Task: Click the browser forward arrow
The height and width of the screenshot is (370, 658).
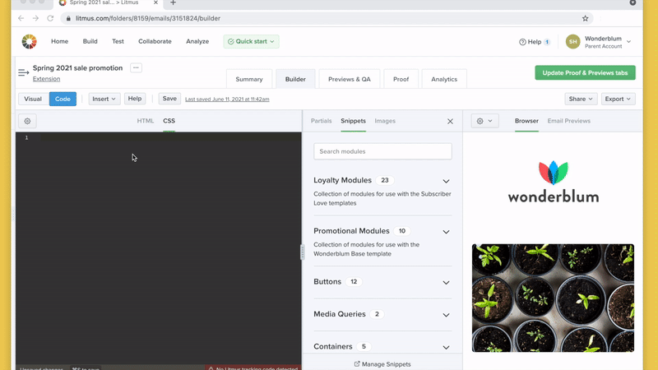Action: click(35, 18)
